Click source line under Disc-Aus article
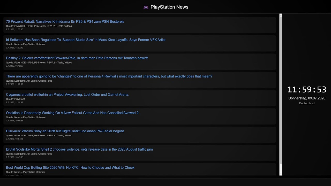 (39, 136)
